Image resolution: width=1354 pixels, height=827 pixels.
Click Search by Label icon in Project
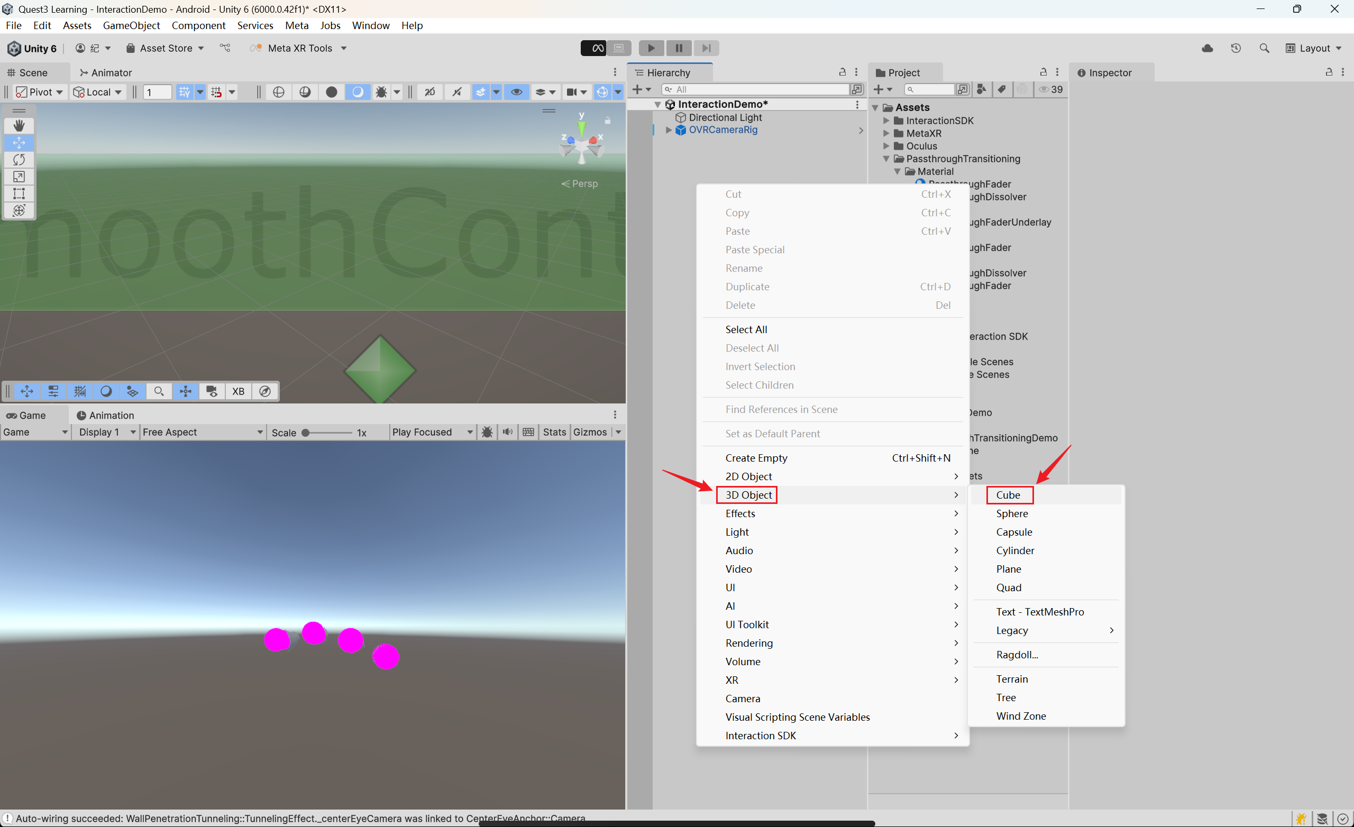1001,89
